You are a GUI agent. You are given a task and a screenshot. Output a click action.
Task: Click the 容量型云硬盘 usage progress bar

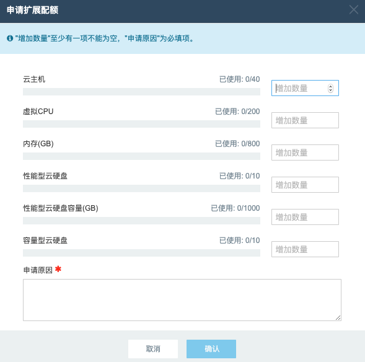pyautogui.click(x=141, y=253)
